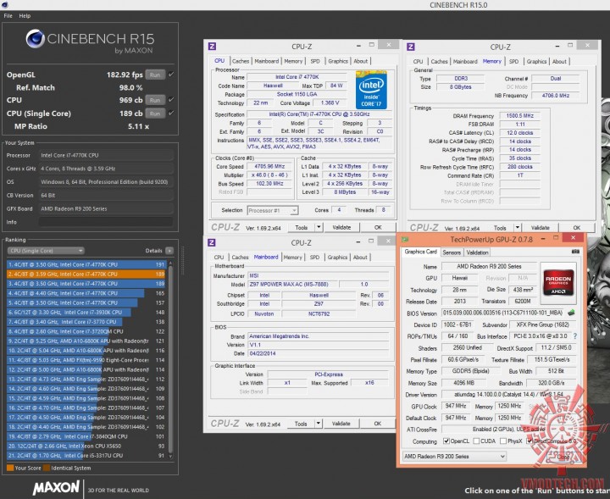The height and width of the screenshot is (499, 610).
Task: Click the green BIOS save icon in GPU-Z
Action: 572,313
